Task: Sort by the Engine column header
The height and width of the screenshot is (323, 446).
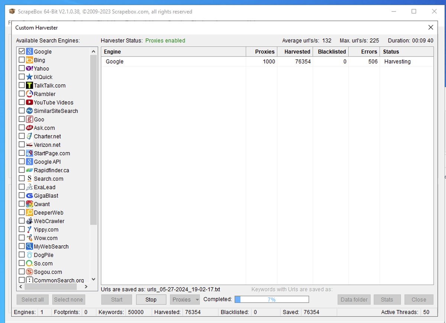Action: point(173,52)
